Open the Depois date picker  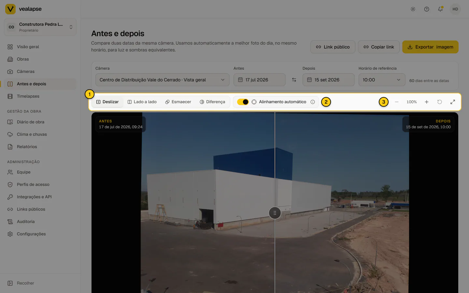pos(328,80)
